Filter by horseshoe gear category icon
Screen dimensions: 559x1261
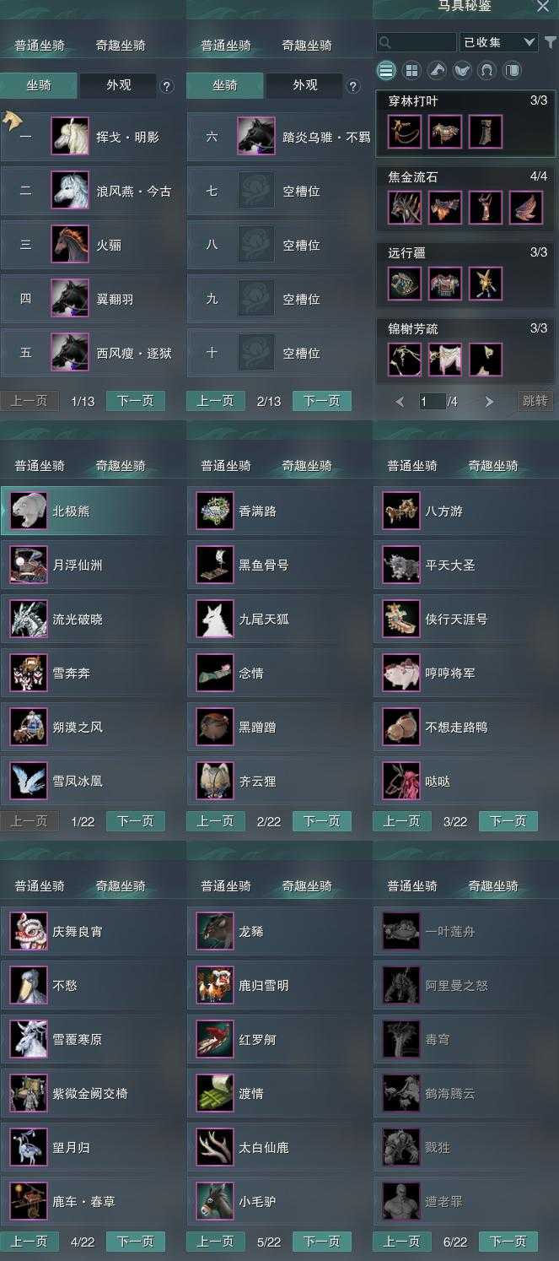(x=486, y=70)
